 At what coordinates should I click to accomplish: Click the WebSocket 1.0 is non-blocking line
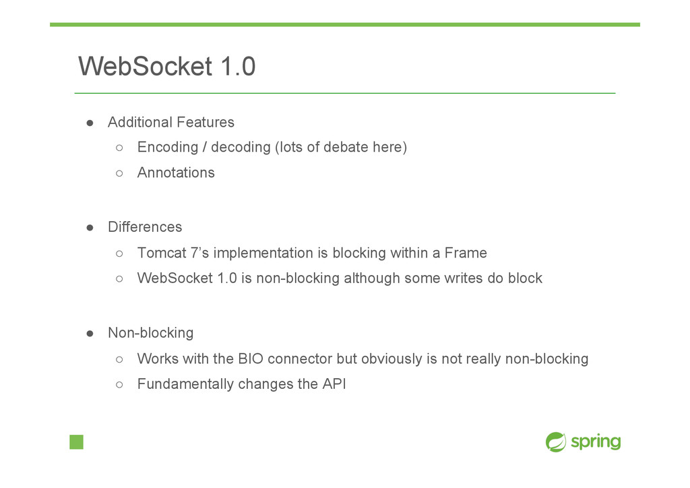coord(340,278)
